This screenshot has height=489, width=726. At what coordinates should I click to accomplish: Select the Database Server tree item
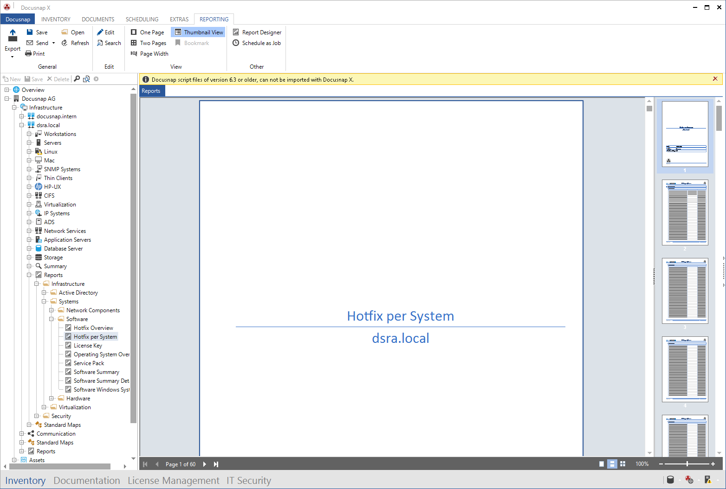pyautogui.click(x=63, y=249)
